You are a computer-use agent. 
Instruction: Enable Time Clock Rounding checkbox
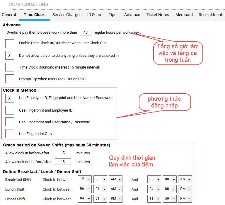point(10,67)
